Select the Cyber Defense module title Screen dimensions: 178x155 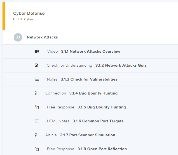click(29, 13)
